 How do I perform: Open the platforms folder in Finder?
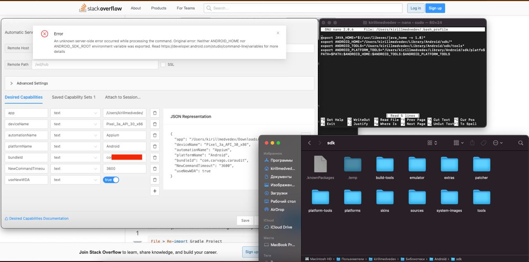click(x=353, y=201)
